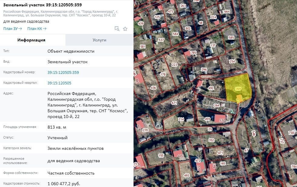This screenshot has height=187, width=297.
Task: Select parcel 492 on the map
Action: tap(211, 88)
